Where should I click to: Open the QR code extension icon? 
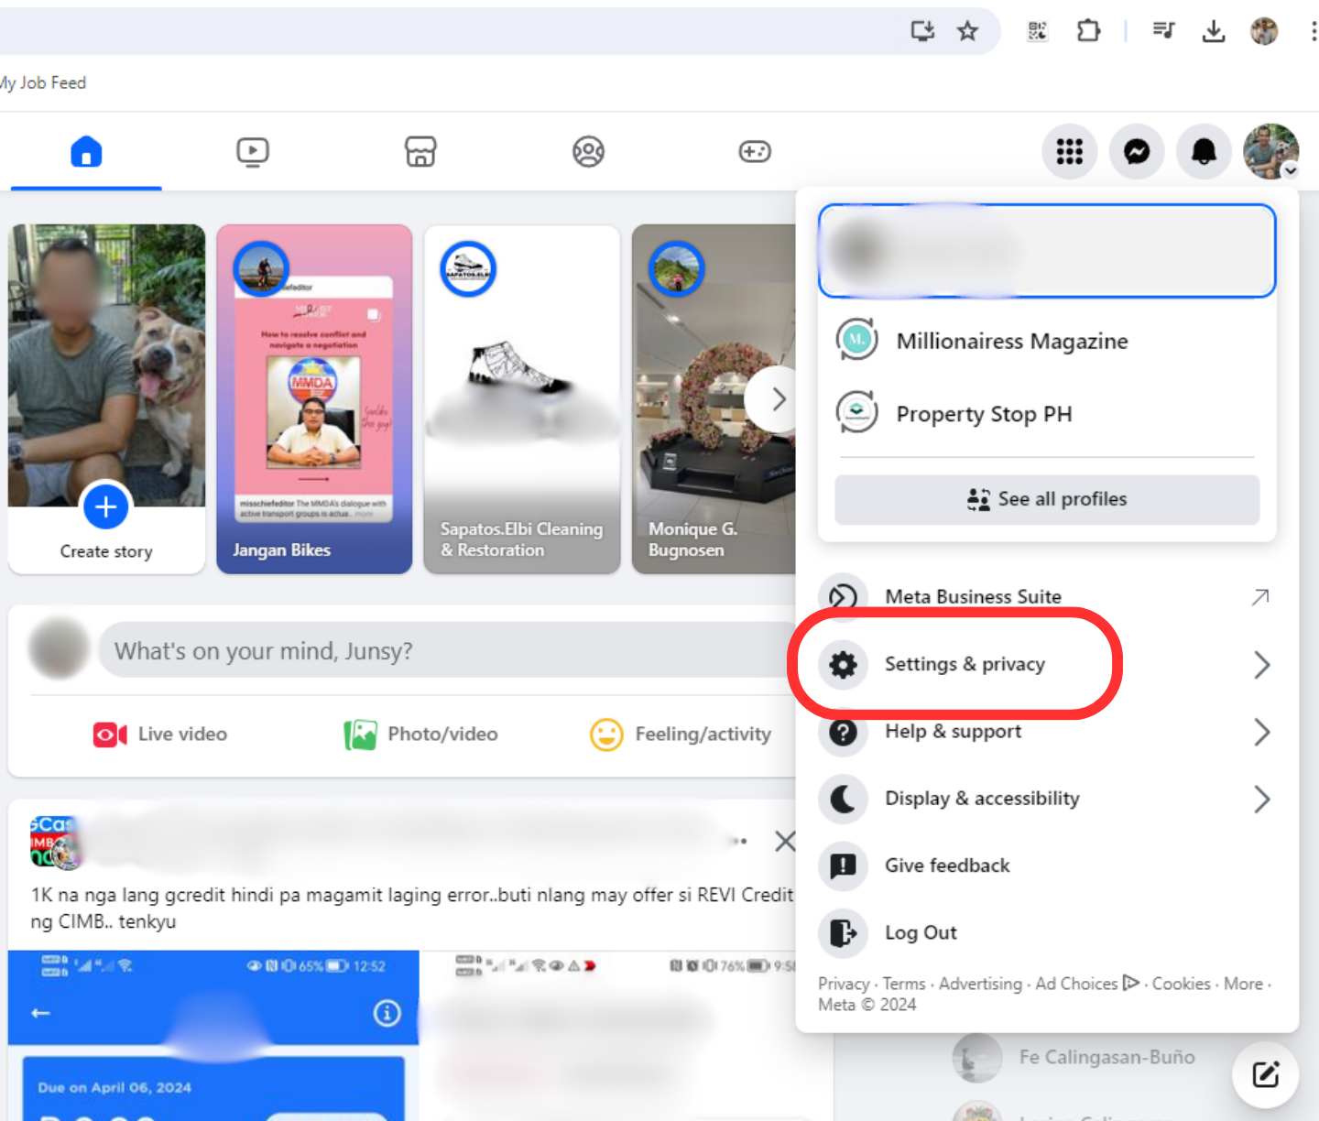[1037, 31]
